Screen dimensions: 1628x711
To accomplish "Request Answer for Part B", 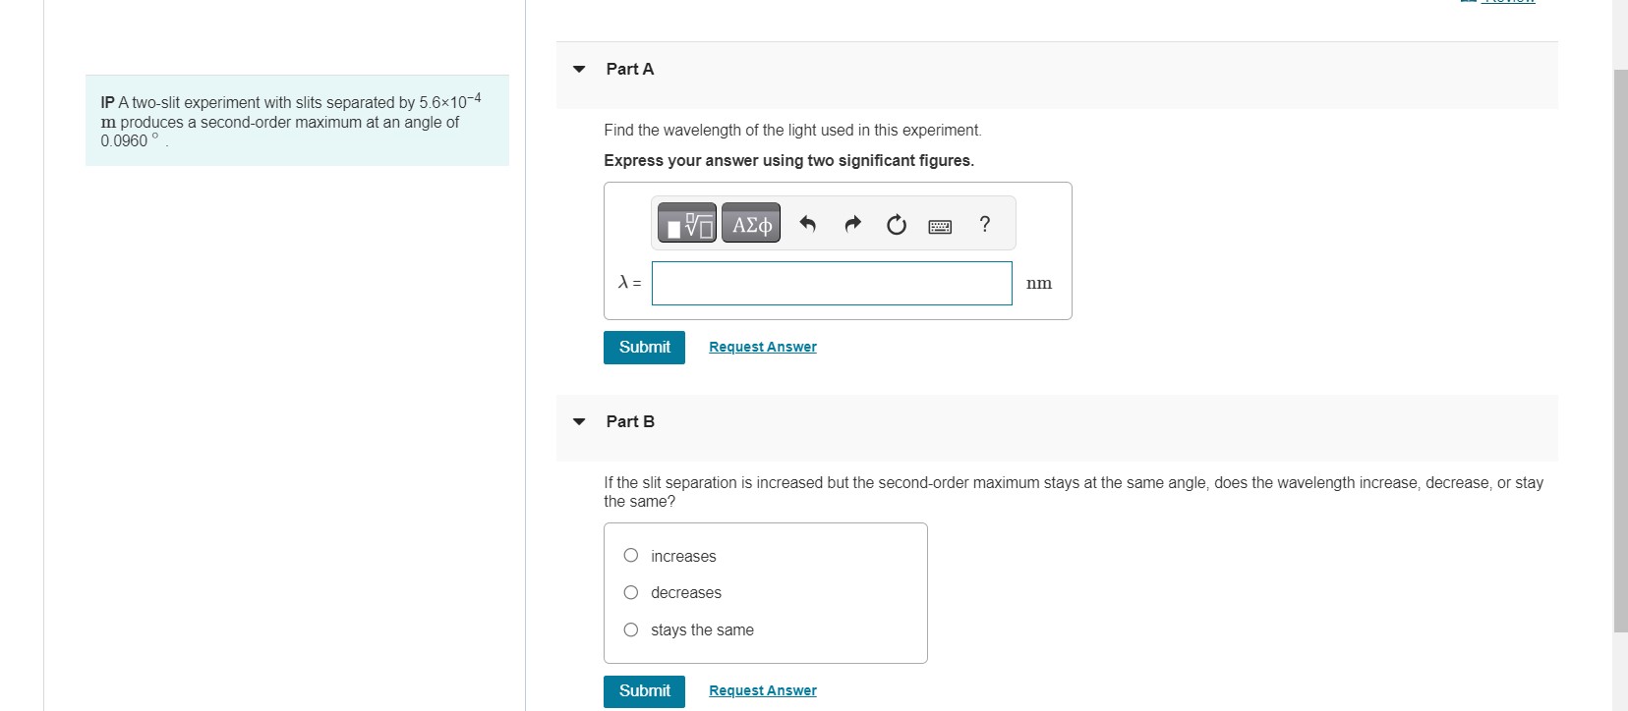I will (x=761, y=689).
